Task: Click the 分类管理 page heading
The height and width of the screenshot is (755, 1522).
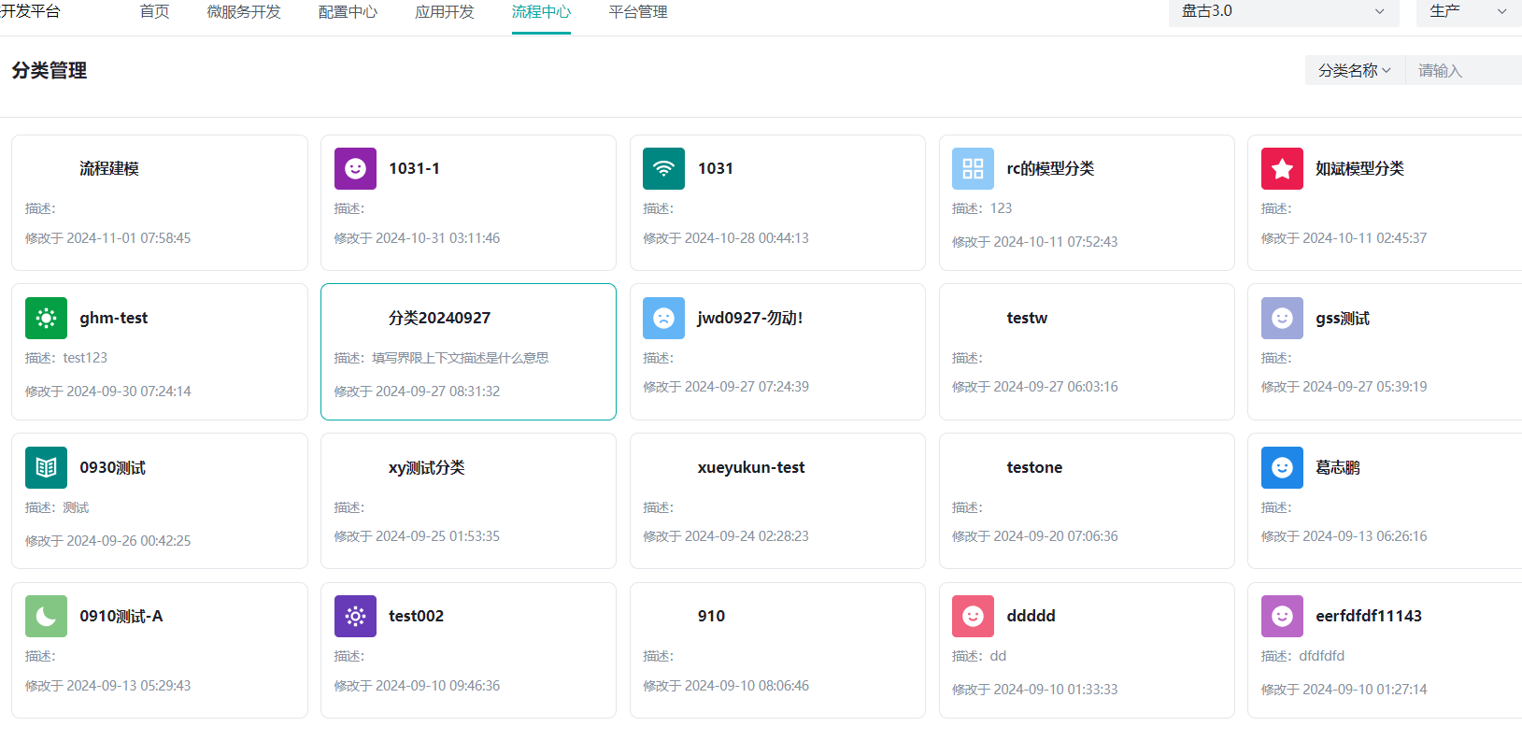Action: (50, 70)
